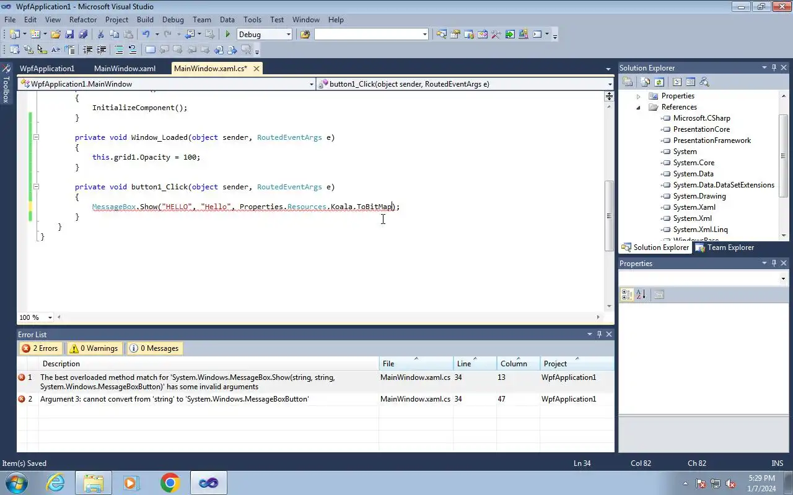Toggle auto-hide pin on Error List
The height and width of the screenshot is (495, 793).
(x=599, y=334)
